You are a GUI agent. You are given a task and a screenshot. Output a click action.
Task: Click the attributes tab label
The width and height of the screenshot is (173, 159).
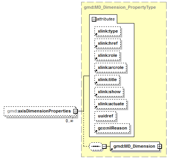click(x=106, y=19)
